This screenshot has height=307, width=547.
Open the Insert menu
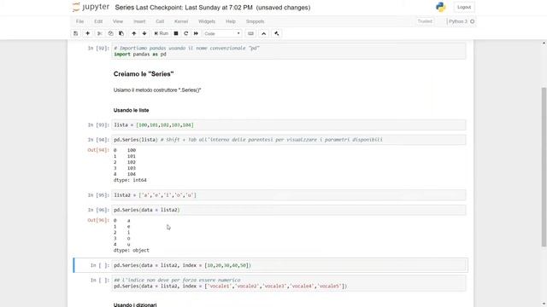(139, 21)
